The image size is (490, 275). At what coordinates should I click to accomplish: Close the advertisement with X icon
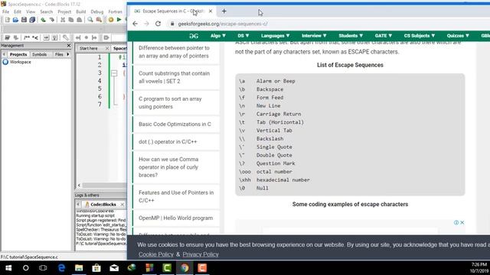click(462, 222)
